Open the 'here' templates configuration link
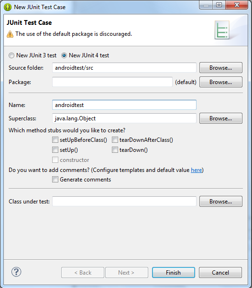 point(196,170)
